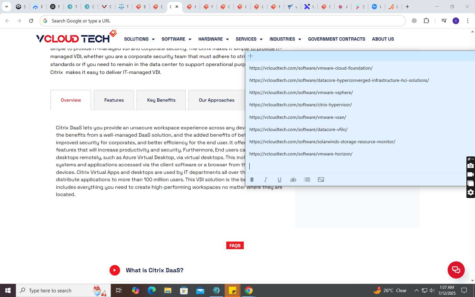Expand the Industries menu
Image resolution: width=475 pixels, height=297 pixels.
285,39
